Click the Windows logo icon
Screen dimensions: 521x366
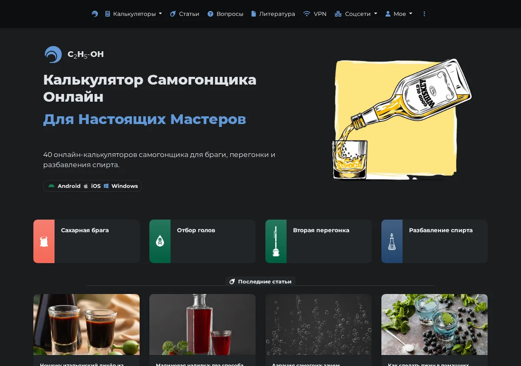(106, 186)
